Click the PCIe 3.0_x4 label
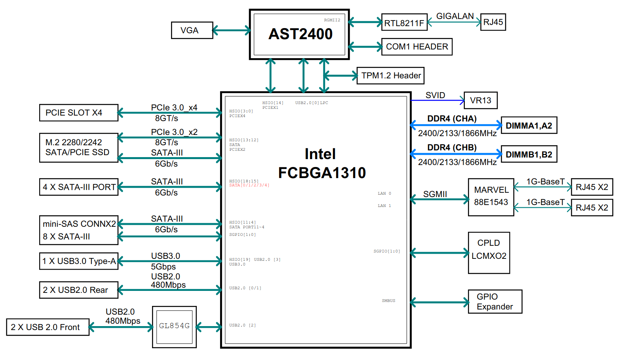This screenshot has height=355, width=622. (174, 108)
